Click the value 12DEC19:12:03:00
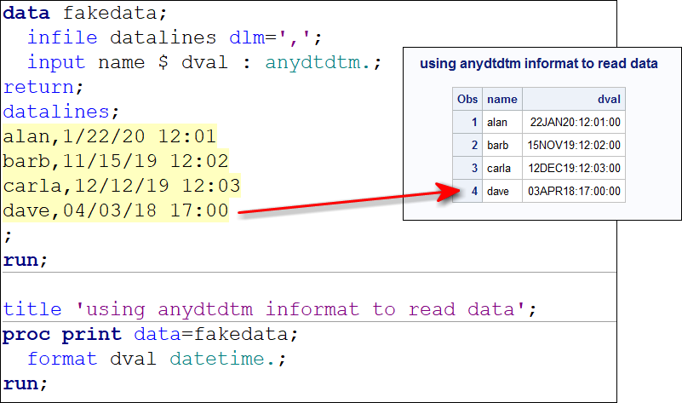This screenshot has height=403, width=682. 574,168
